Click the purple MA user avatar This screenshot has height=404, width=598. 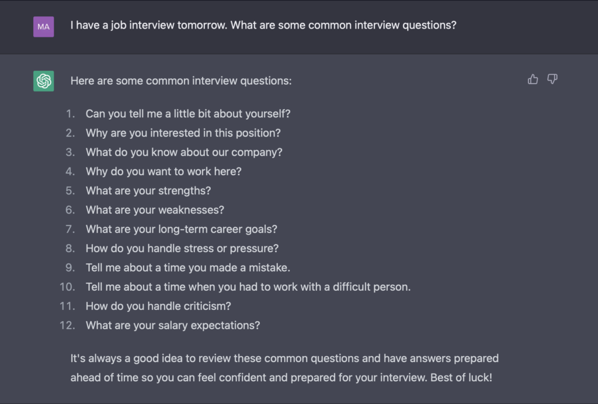tap(44, 27)
